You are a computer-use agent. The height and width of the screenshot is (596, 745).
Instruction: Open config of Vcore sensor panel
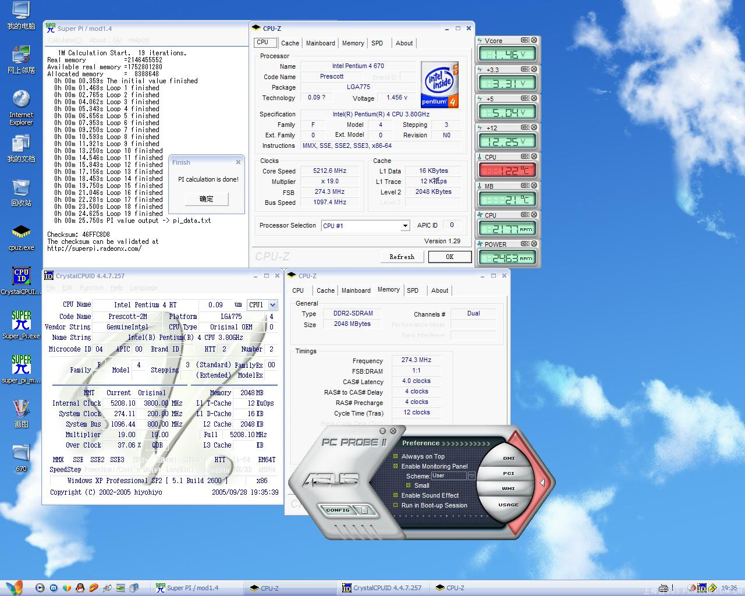525,40
